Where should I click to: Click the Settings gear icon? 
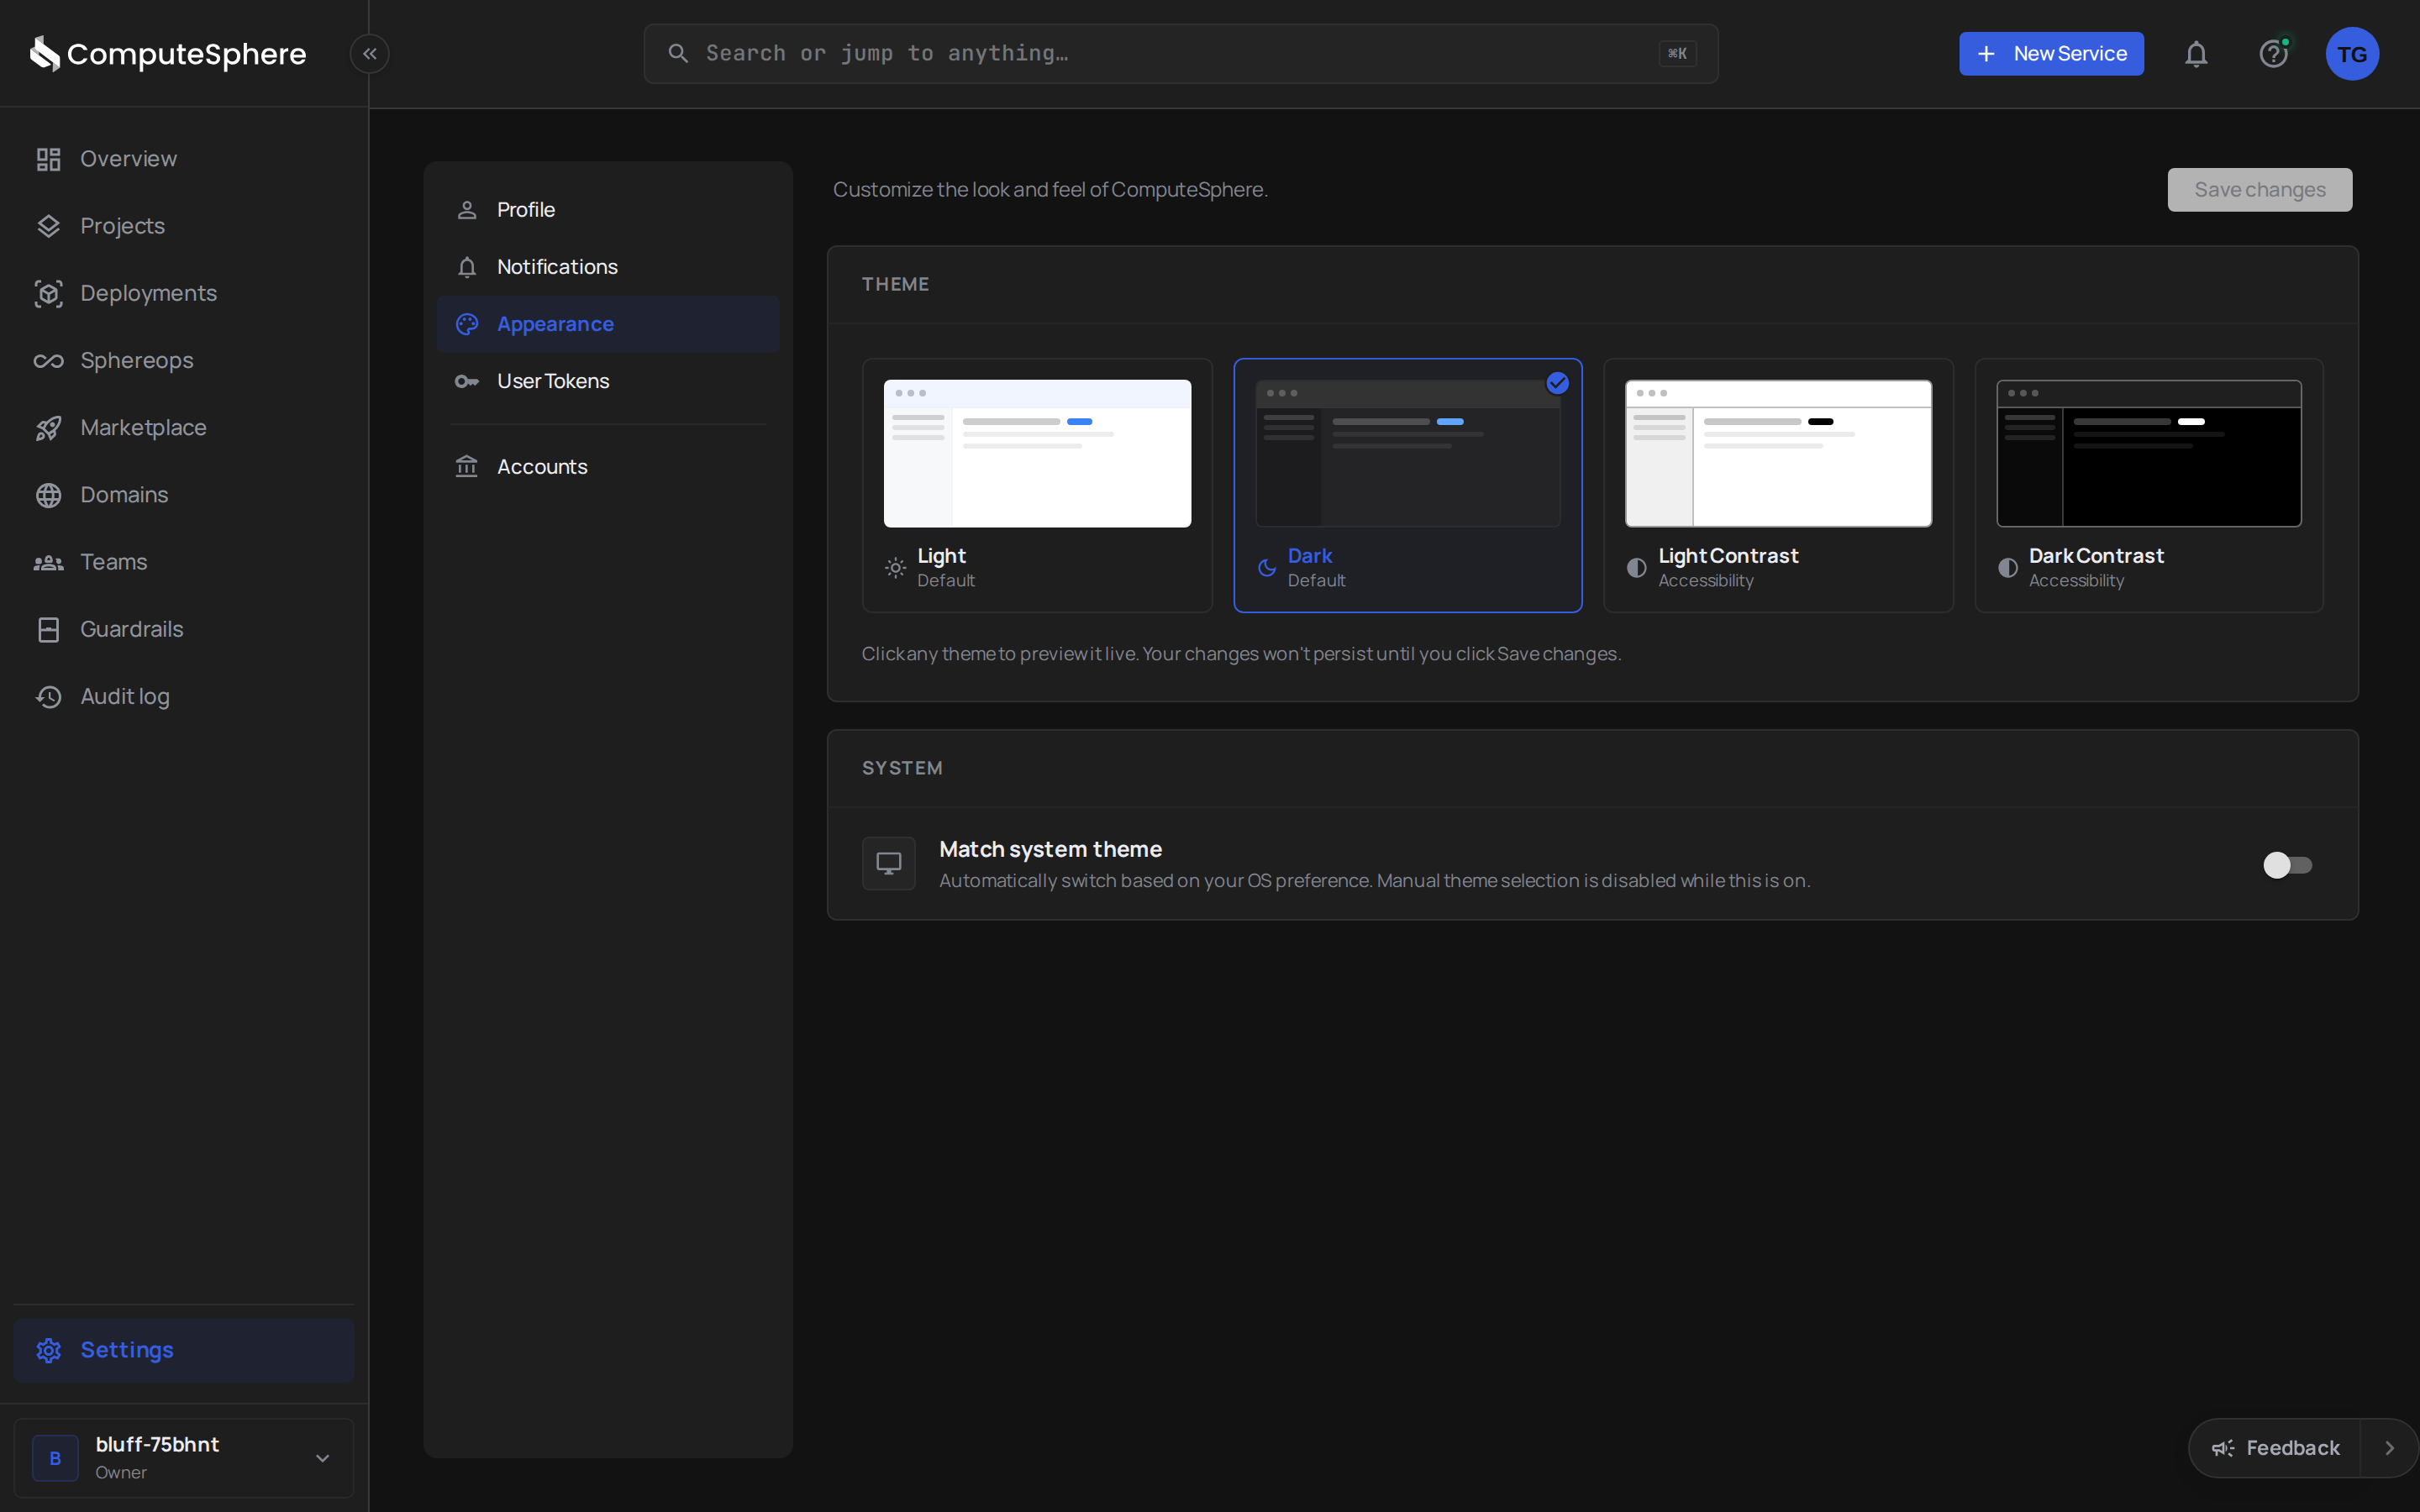(x=48, y=1350)
